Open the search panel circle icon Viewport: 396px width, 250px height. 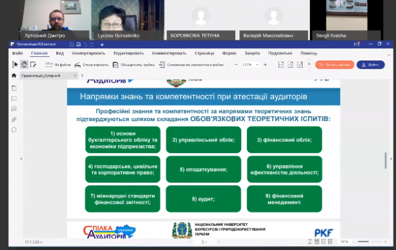click(x=14, y=130)
